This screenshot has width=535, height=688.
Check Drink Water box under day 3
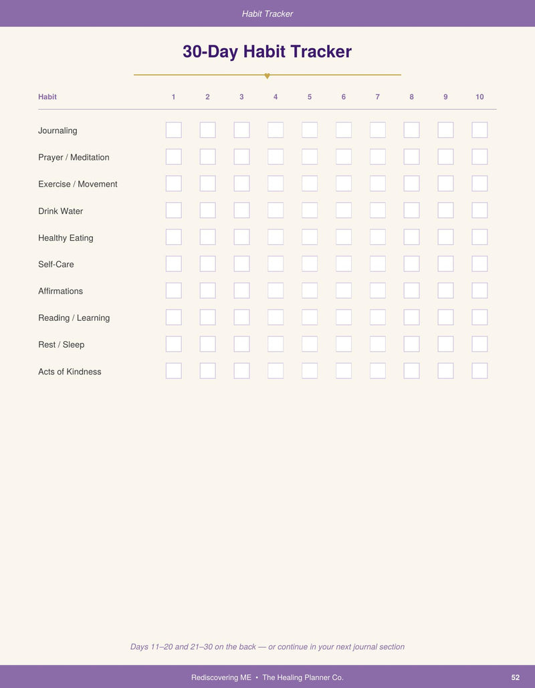(242, 211)
